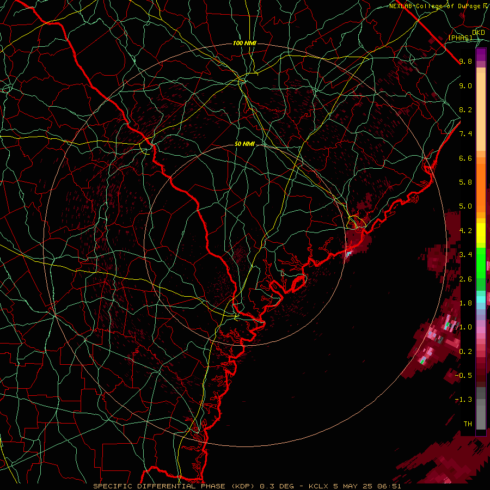Click the 5.8 scale value
Image resolution: width=490 pixels, height=490 pixels.
tap(465, 182)
